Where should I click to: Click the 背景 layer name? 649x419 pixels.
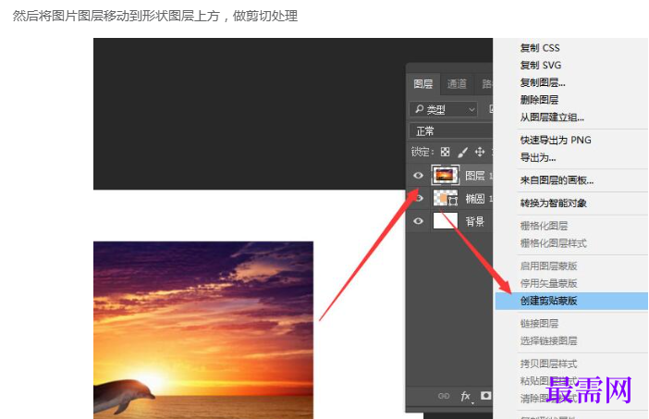tap(475, 221)
